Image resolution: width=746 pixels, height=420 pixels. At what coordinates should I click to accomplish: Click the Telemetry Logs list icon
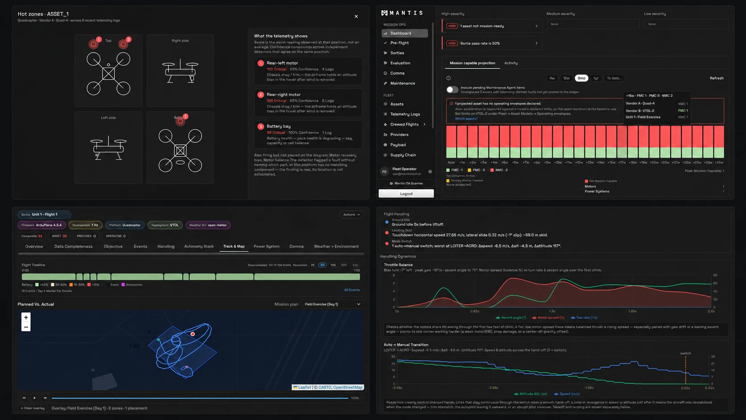(x=385, y=114)
